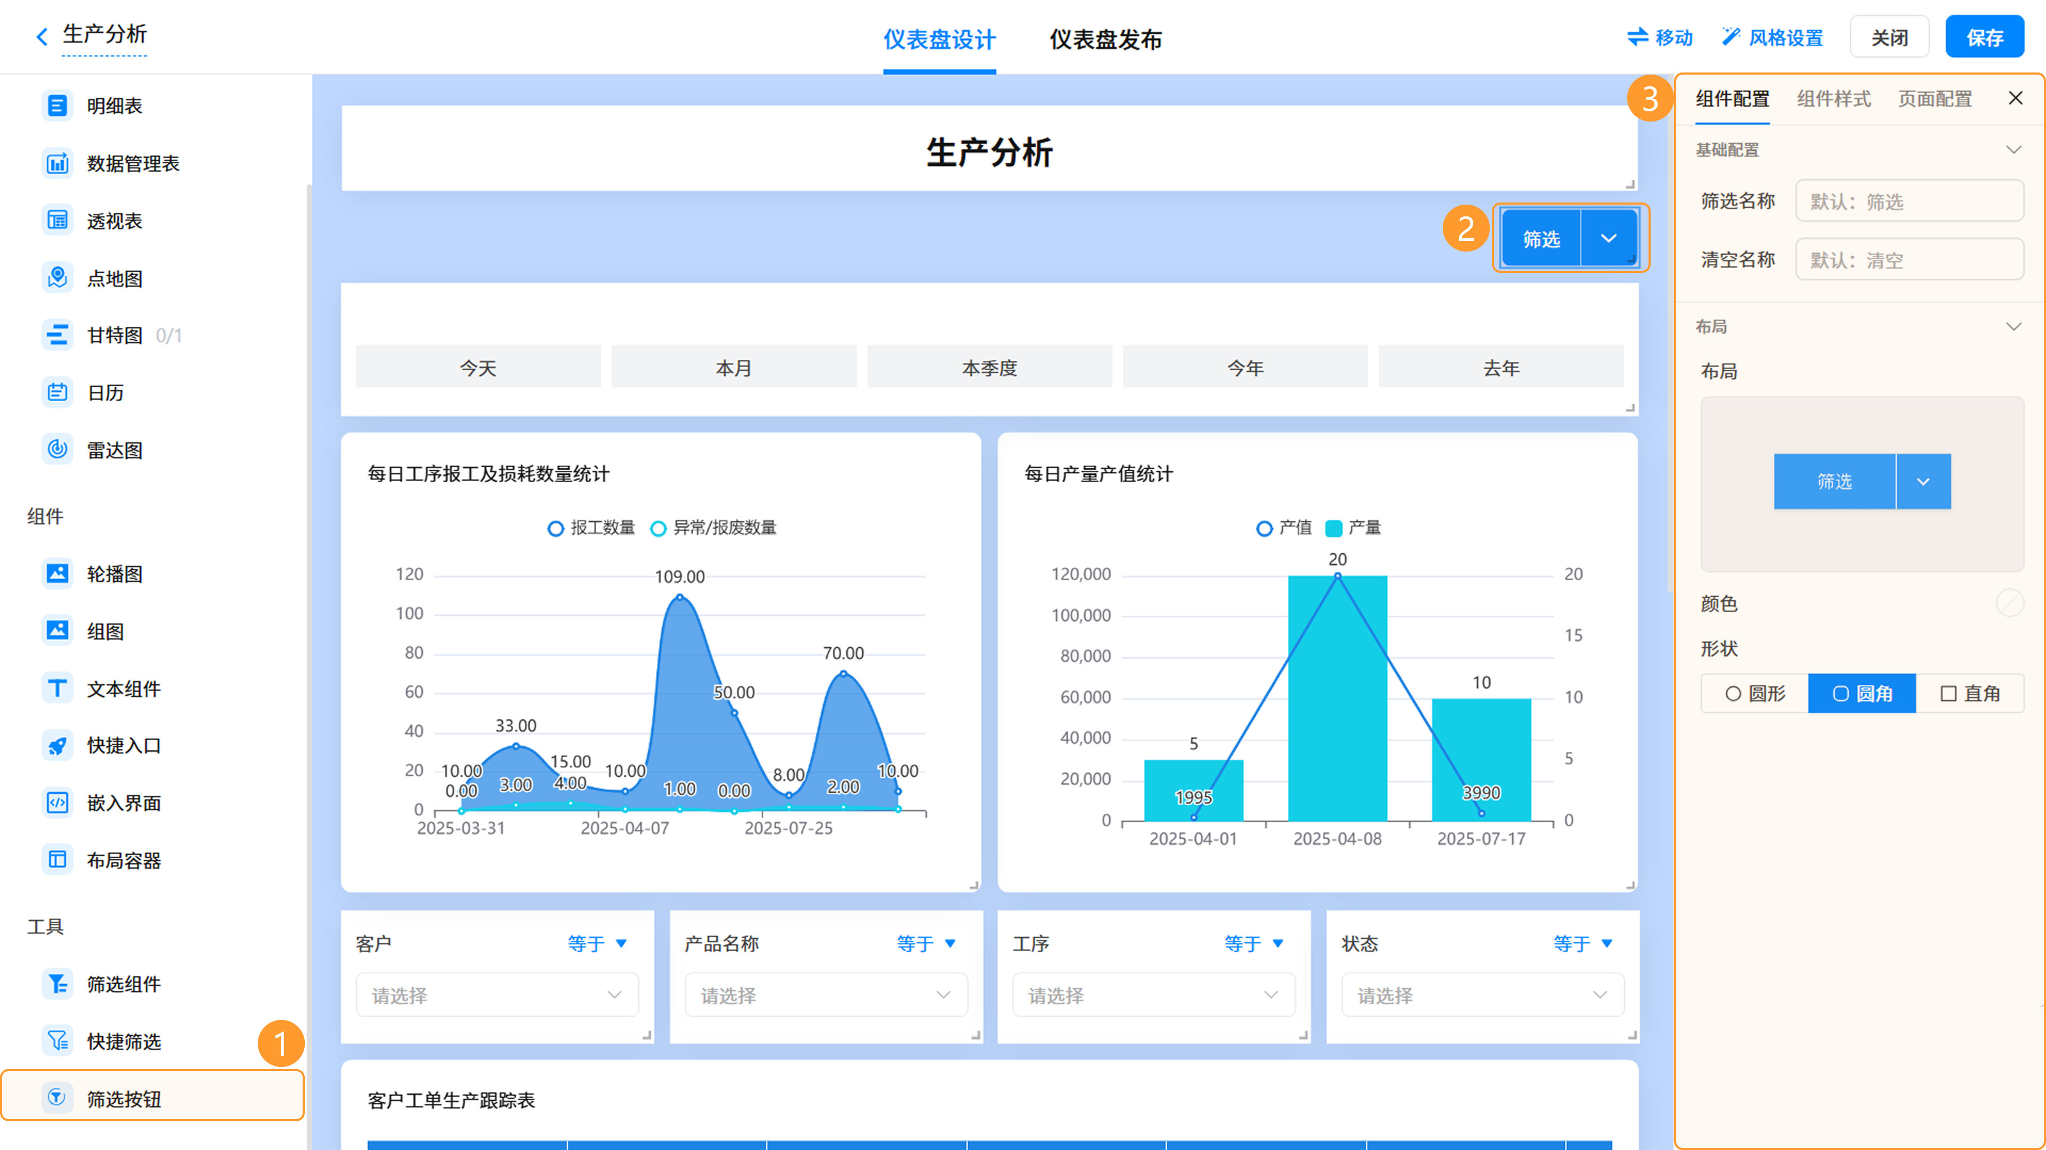Screen dimensions: 2046x1150
Task: Click the 保存 button
Action: pyautogui.click(x=1984, y=37)
